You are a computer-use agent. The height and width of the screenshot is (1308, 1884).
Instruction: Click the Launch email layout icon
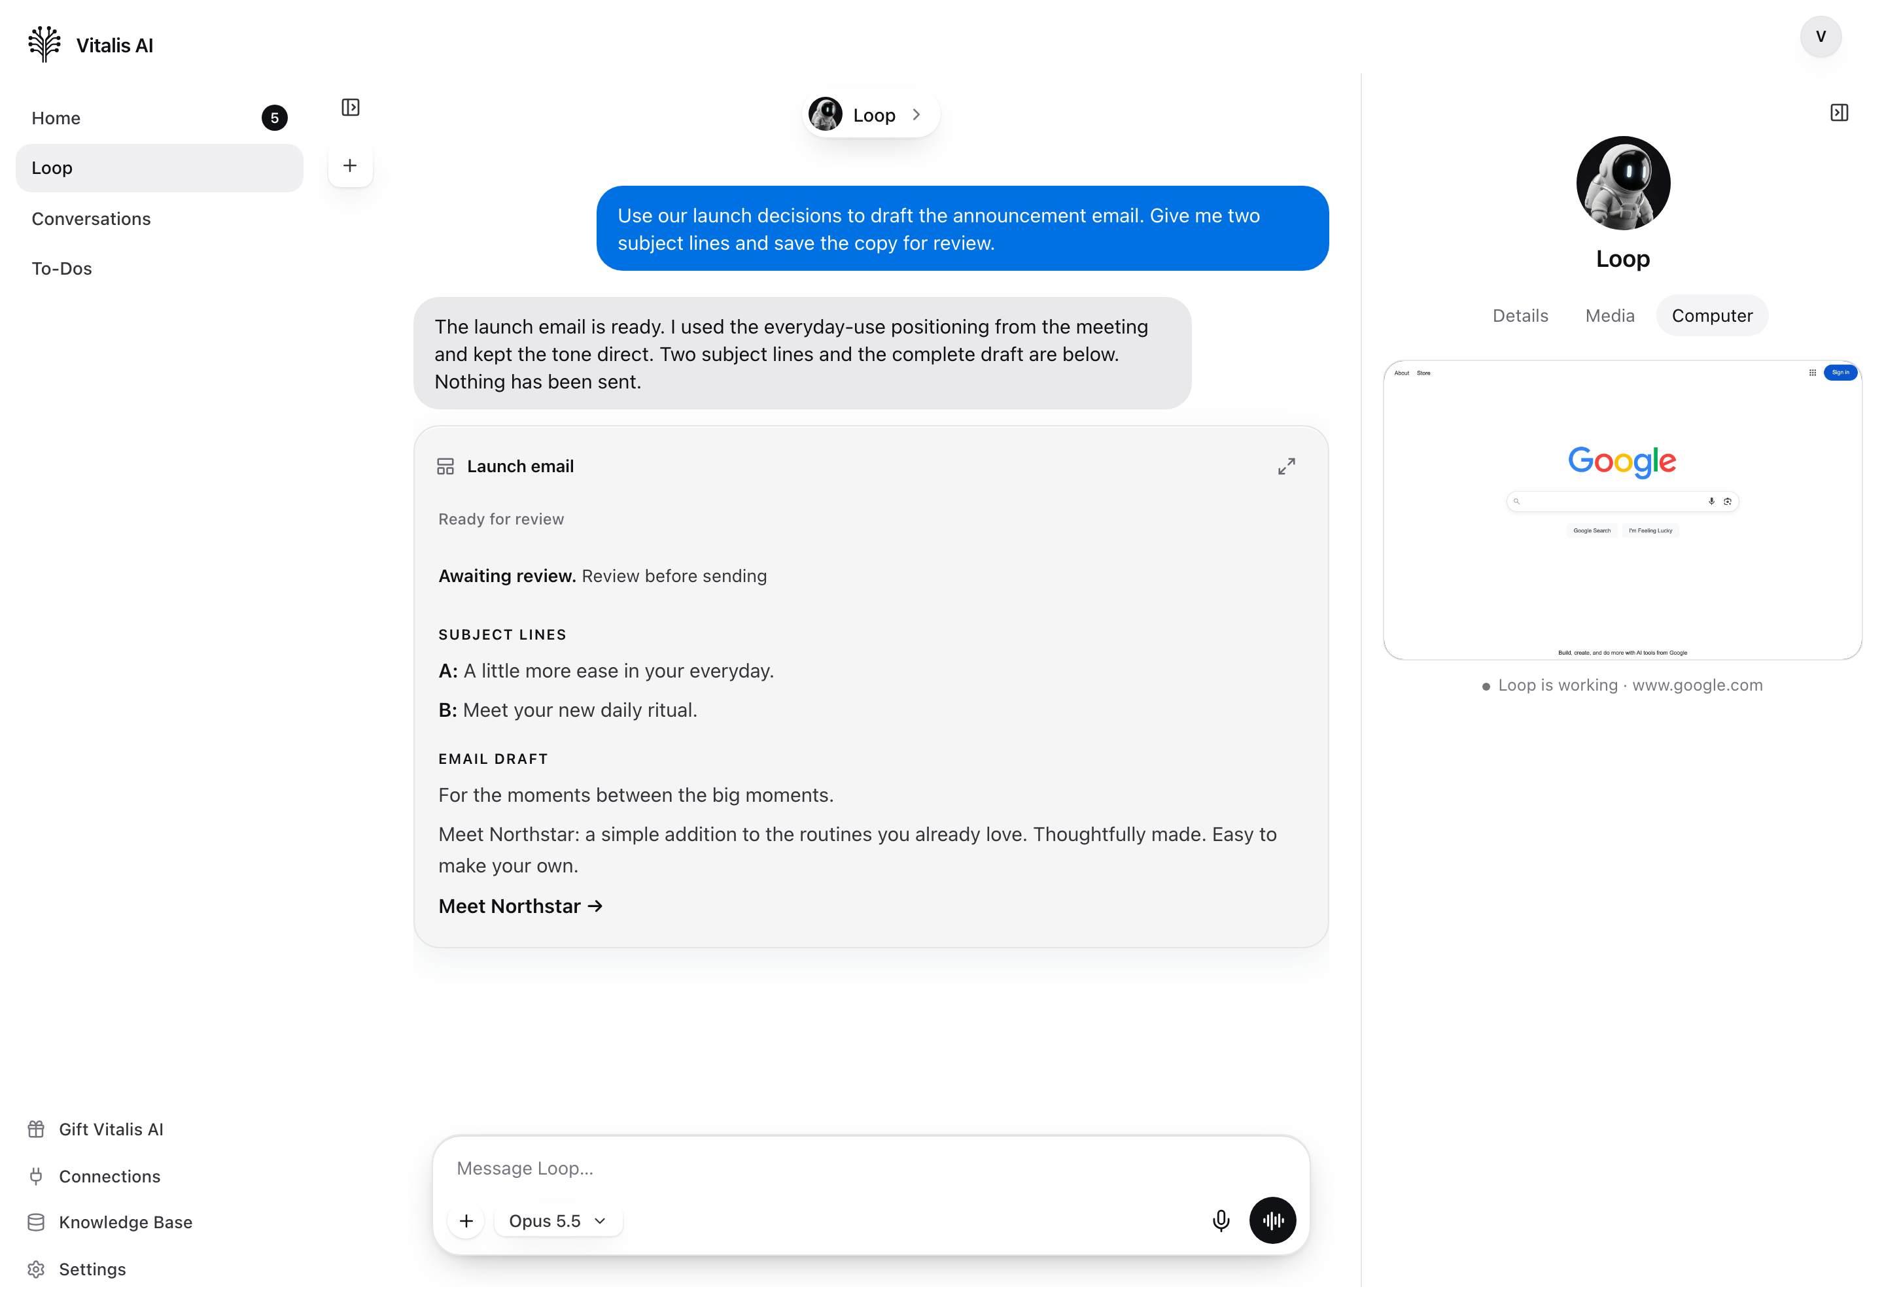tap(445, 466)
